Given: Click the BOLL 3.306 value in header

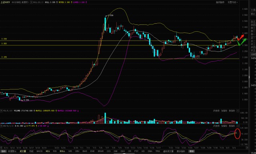Looking at the screenshot, I should pos(50,2).
